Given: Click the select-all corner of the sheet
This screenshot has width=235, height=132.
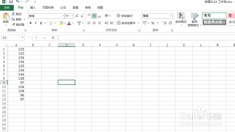Looking at the screenshot, I should [4, 45].
